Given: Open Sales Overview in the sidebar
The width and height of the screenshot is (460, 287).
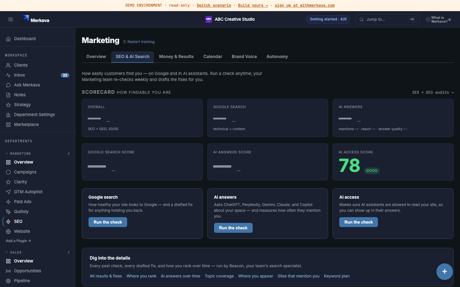Looking at the screenshot, I should tap(38, 261).
